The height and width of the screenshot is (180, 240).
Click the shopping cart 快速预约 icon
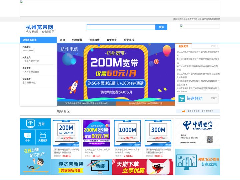[182, 99]
